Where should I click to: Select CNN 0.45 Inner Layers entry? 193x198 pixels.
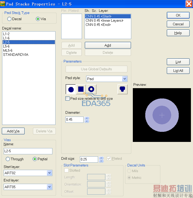click(x=108, y=20)
